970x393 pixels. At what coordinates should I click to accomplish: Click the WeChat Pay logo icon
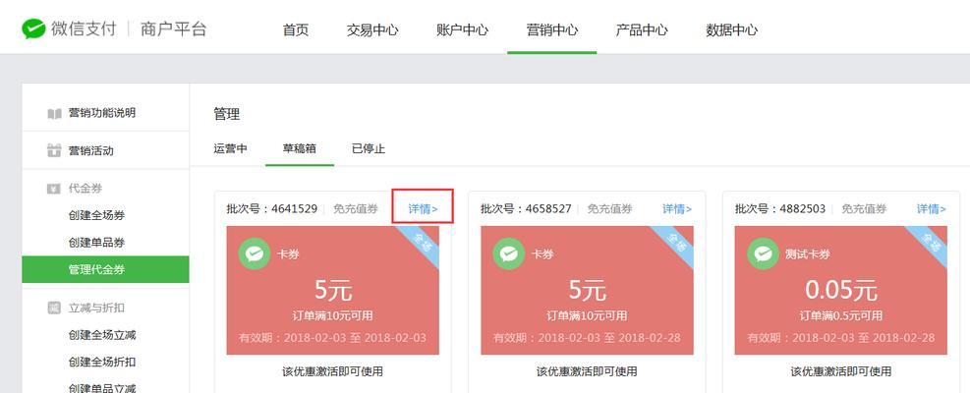[34, 29]
